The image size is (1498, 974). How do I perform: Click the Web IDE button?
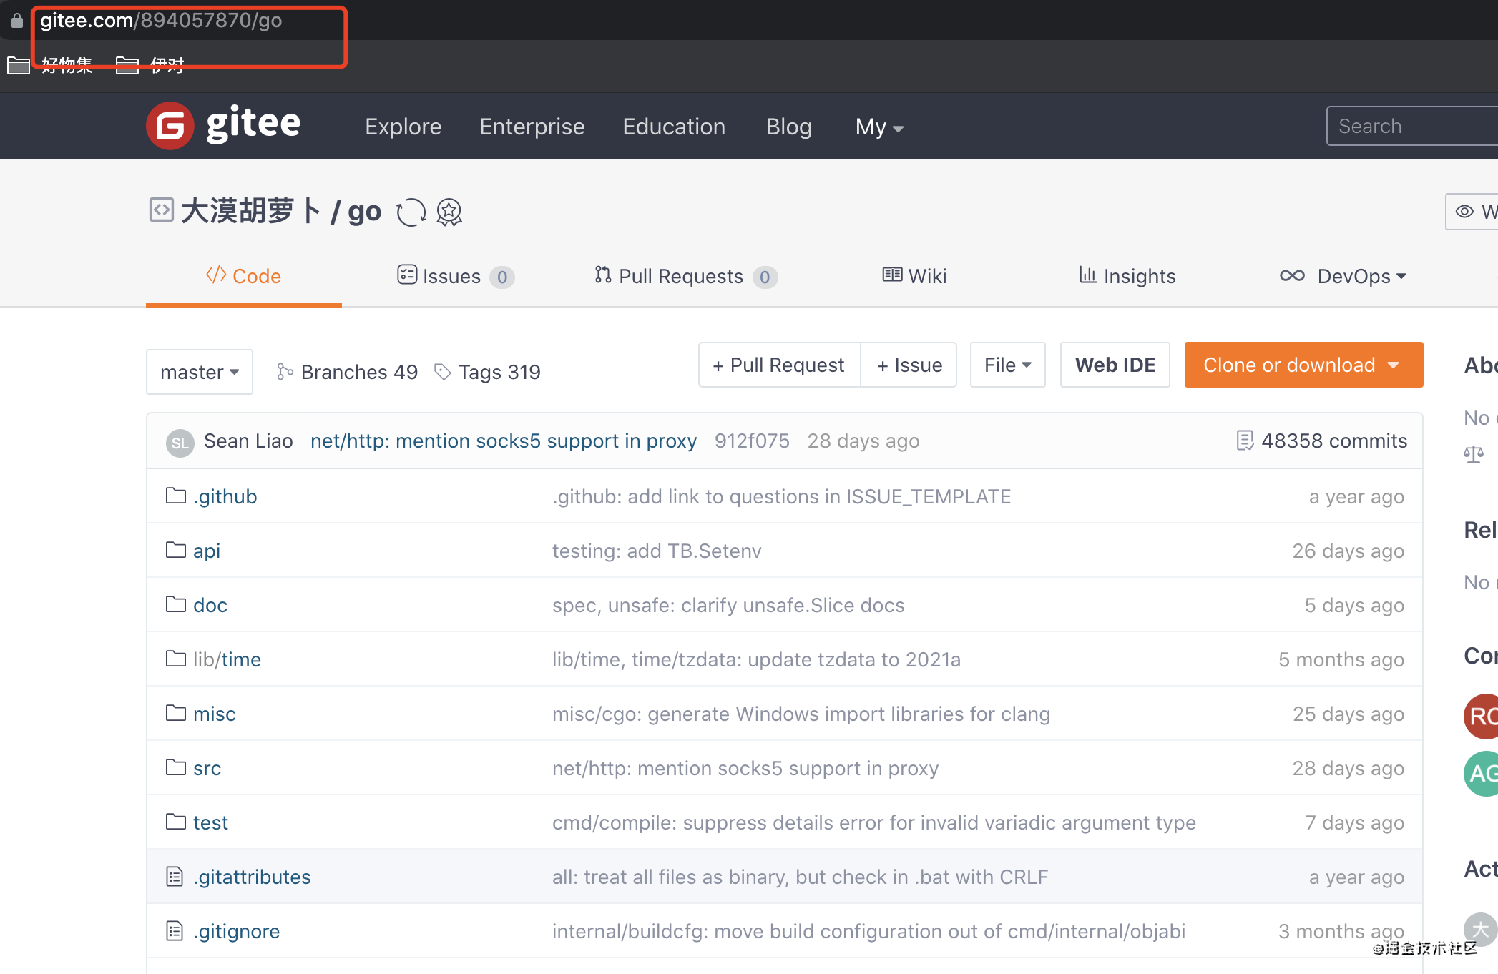pos(1115,365)
